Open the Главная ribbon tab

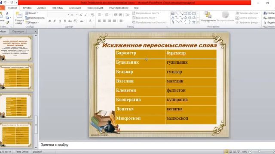pyautogui.click(x=12, y=8)
